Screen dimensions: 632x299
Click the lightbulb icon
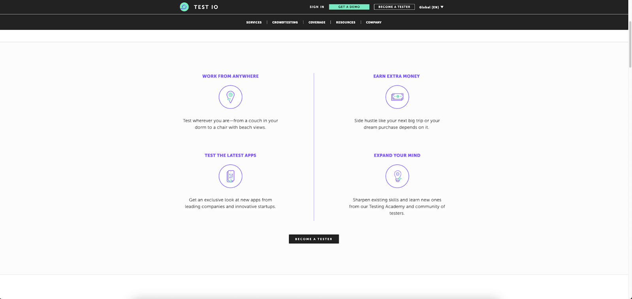(397, 176)
